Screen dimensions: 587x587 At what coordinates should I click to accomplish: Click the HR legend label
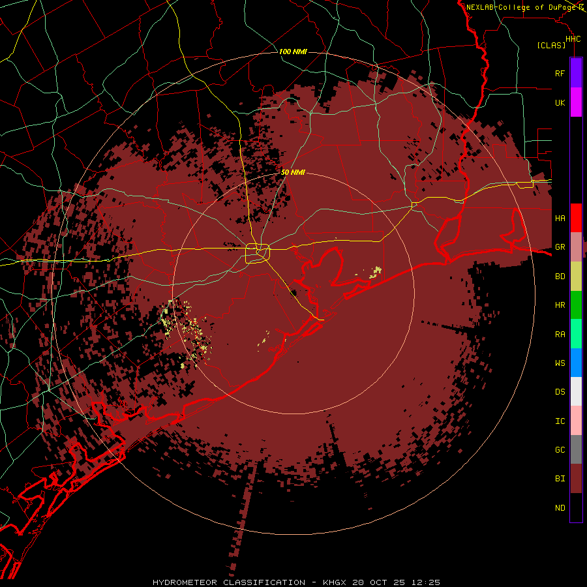(x=560, y=305)
